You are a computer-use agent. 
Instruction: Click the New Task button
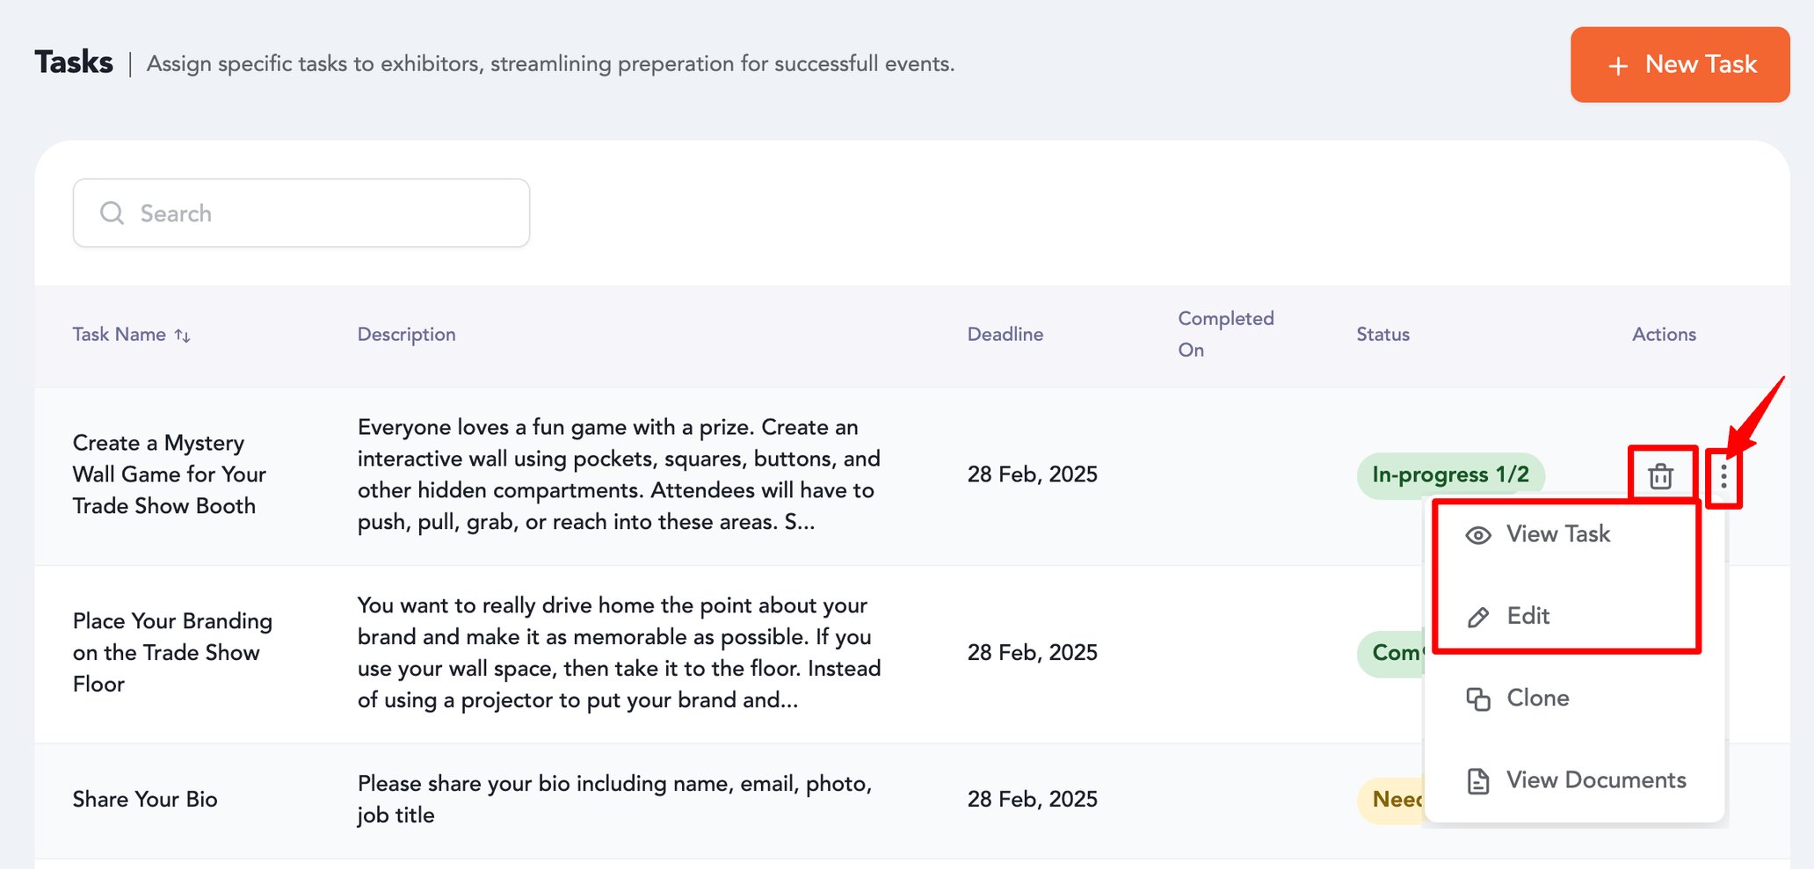1680,64
